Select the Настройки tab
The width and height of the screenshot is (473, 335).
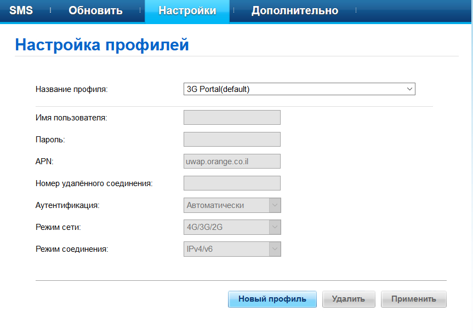[187, 11]
